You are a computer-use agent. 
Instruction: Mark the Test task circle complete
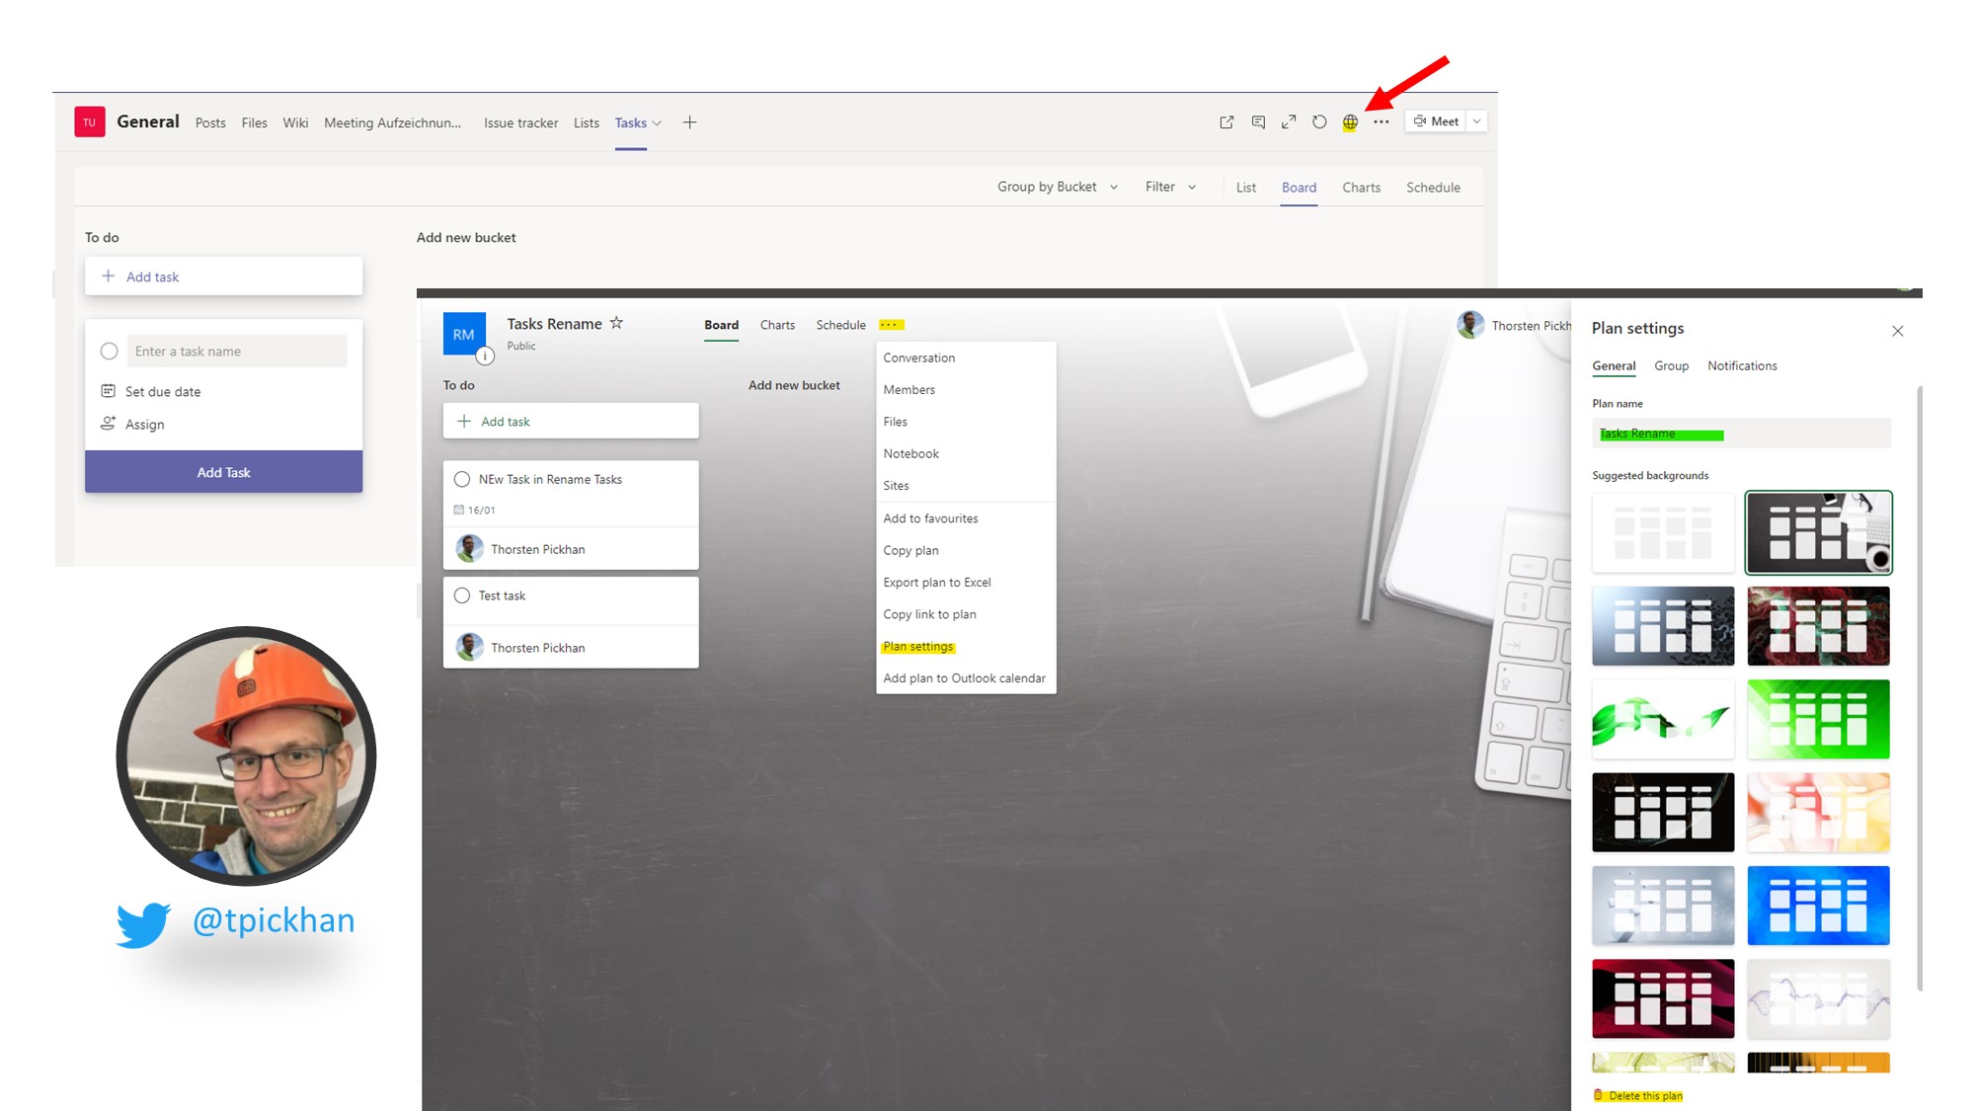click(461, 595)
